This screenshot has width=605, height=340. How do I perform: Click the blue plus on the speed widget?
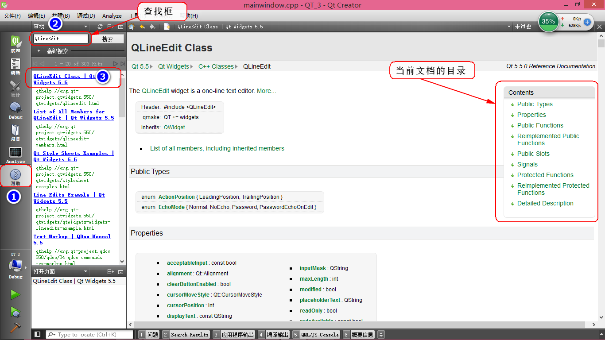(x=587, y=22)
